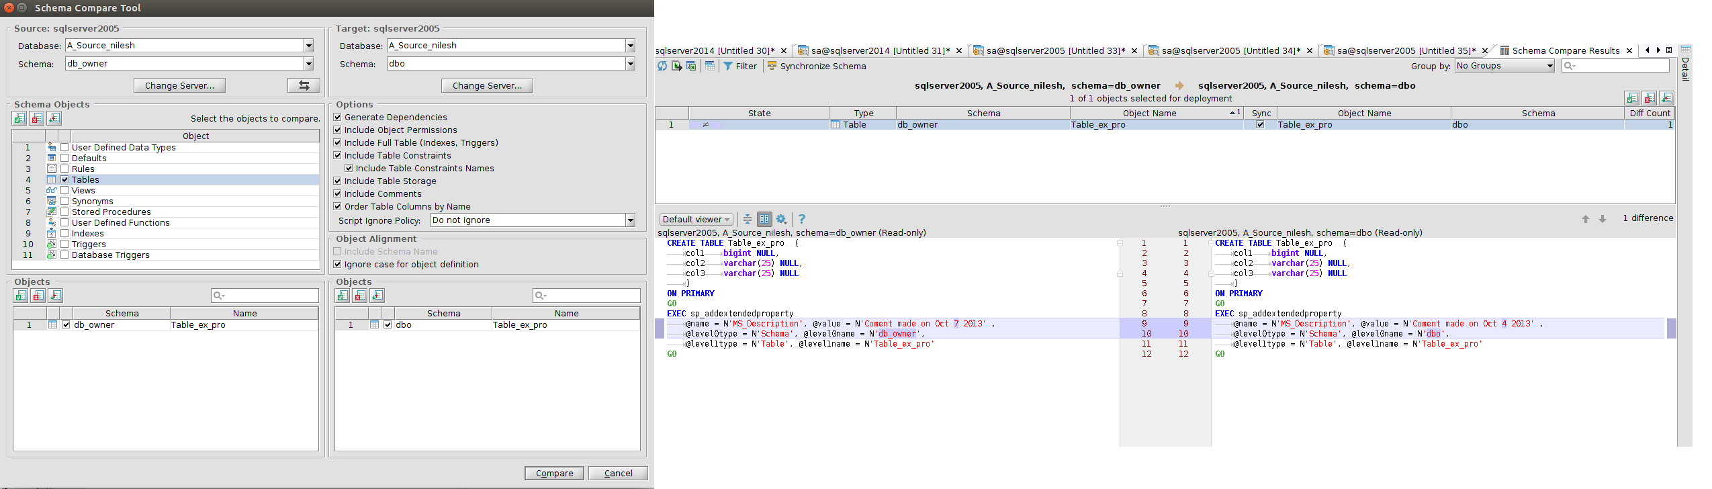The image size is (1712, 489).
Task: Enable the Views checkbox
Action: coord(64,190)
